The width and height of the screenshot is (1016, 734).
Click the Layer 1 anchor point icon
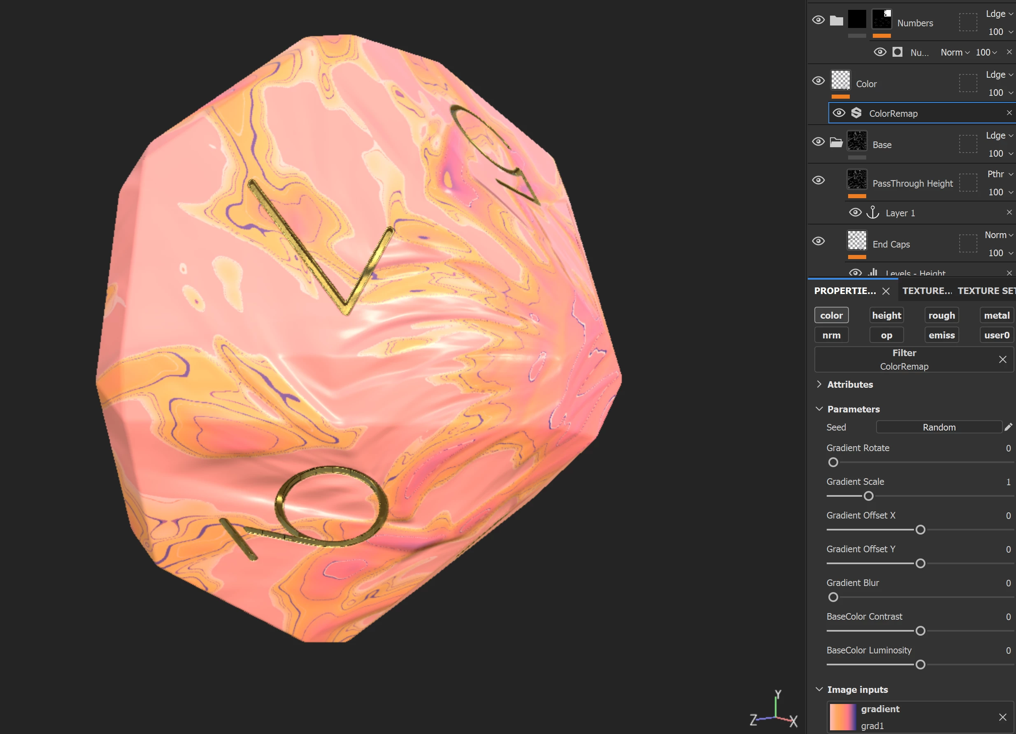tap(873, 212)
